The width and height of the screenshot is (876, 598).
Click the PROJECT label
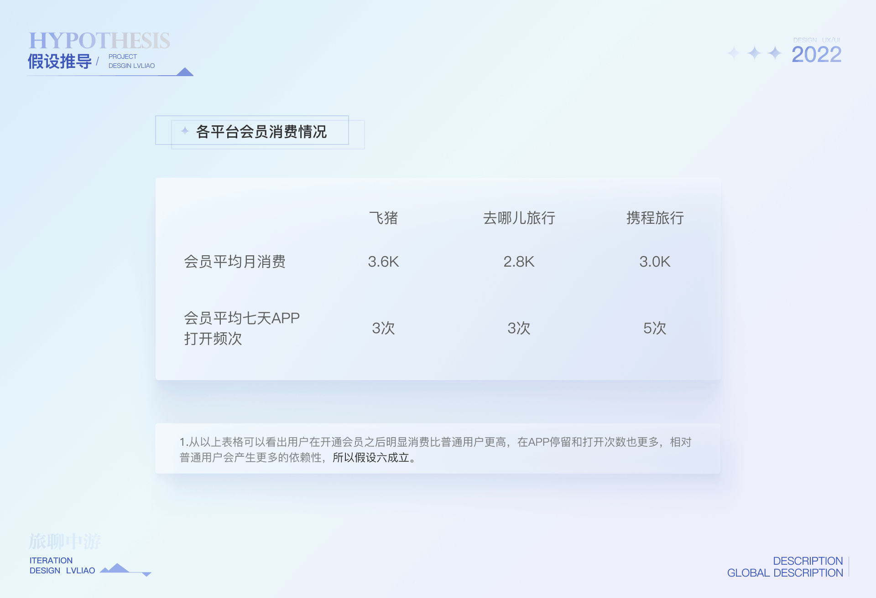(x=123, y=57)
